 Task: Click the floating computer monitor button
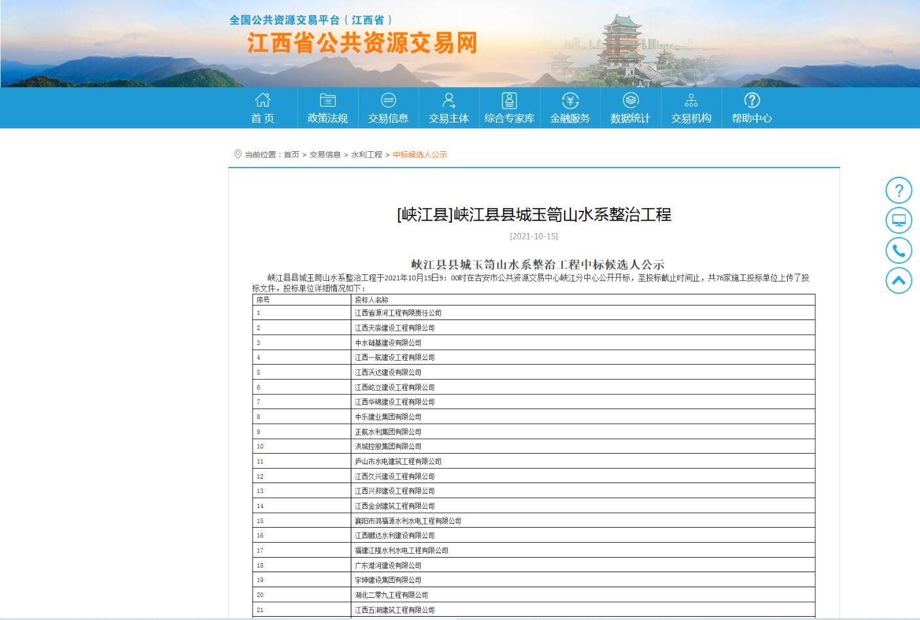[x=898, y=221]
